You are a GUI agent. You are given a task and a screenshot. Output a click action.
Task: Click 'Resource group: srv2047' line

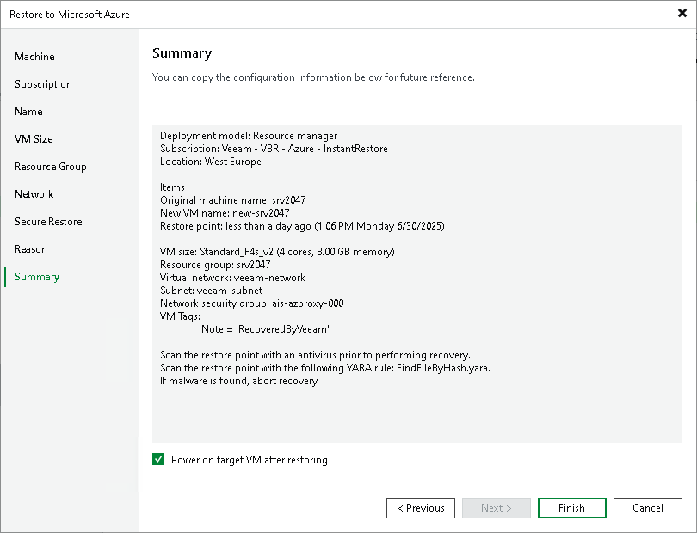pos(215,265)
